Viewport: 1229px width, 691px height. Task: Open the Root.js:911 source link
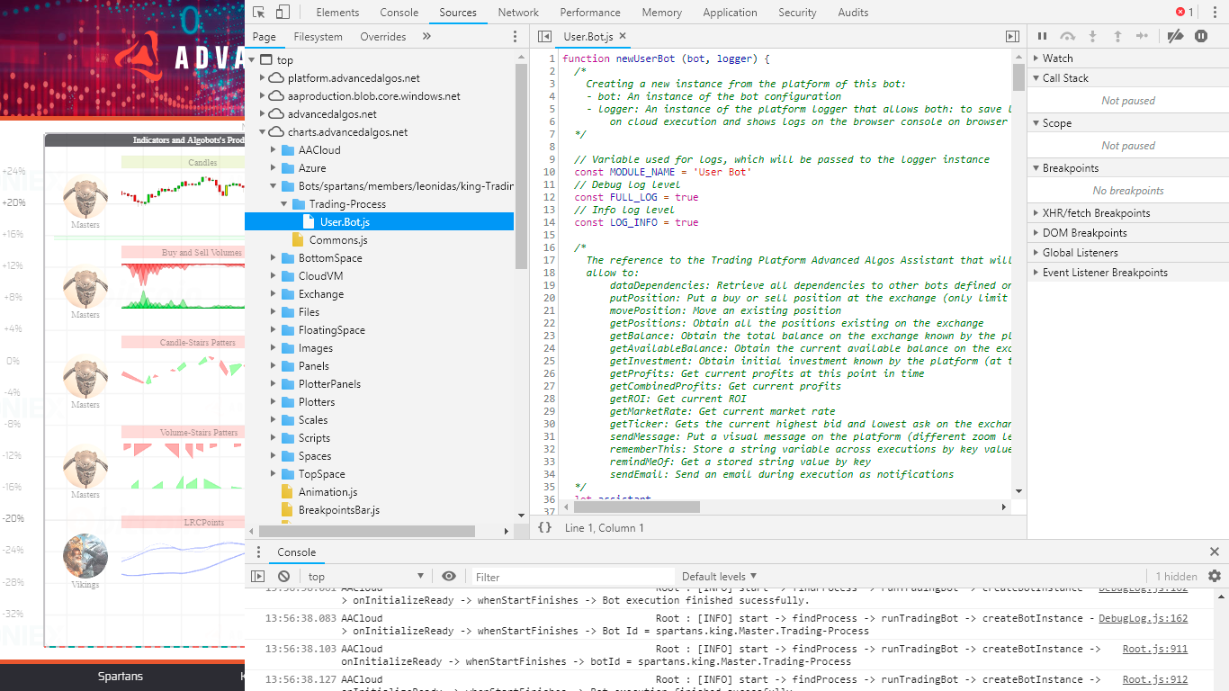click(1154, 649)
